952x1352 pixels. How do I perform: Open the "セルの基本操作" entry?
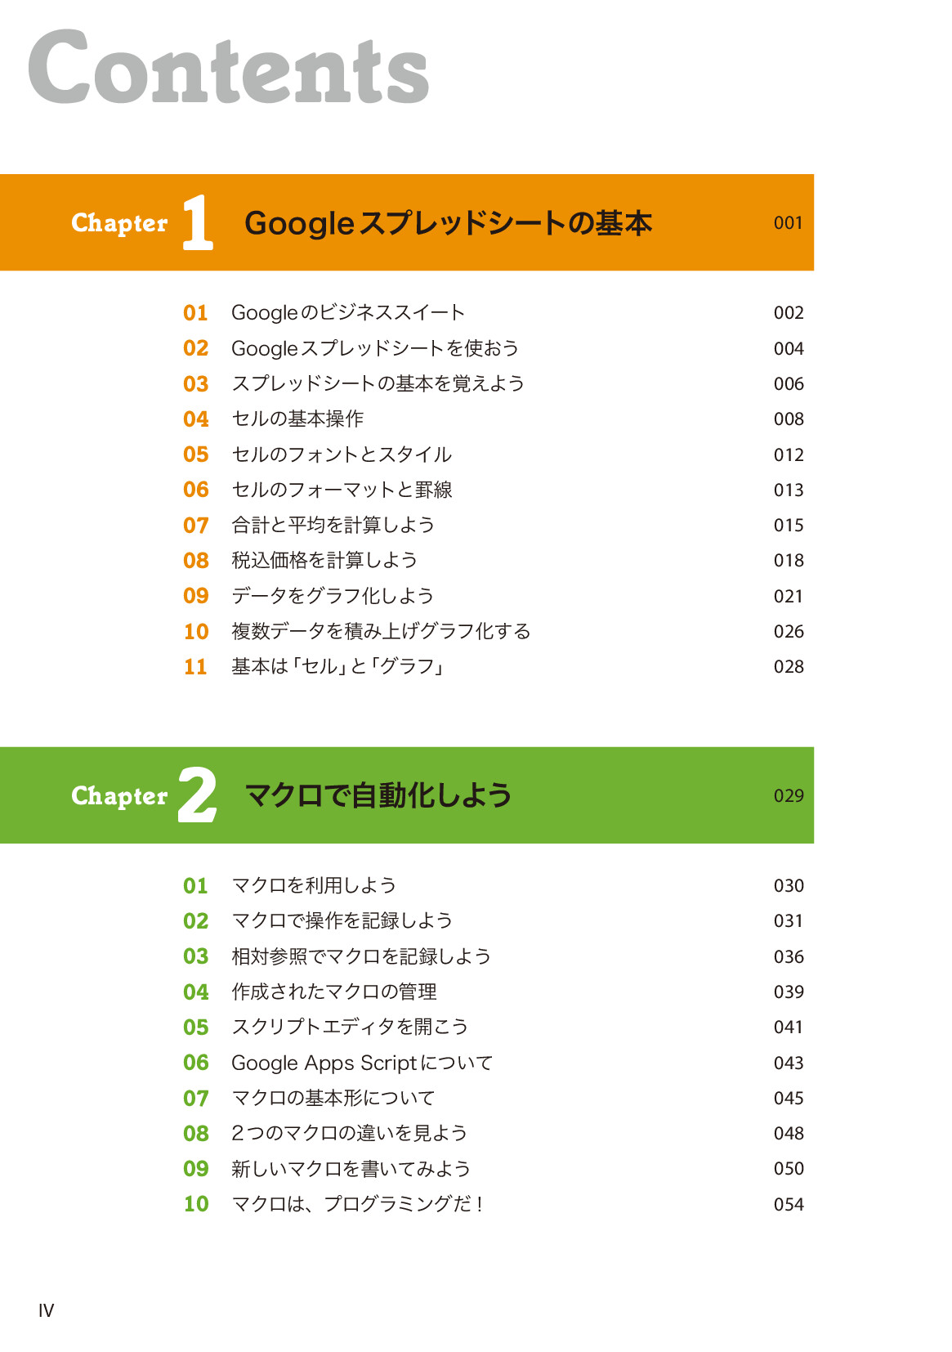tap(297, 419)
